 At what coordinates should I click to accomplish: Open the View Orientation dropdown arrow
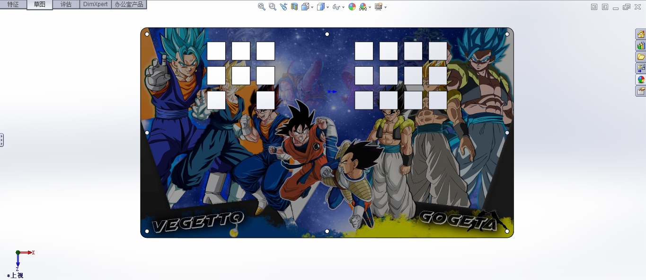point(312,7)
